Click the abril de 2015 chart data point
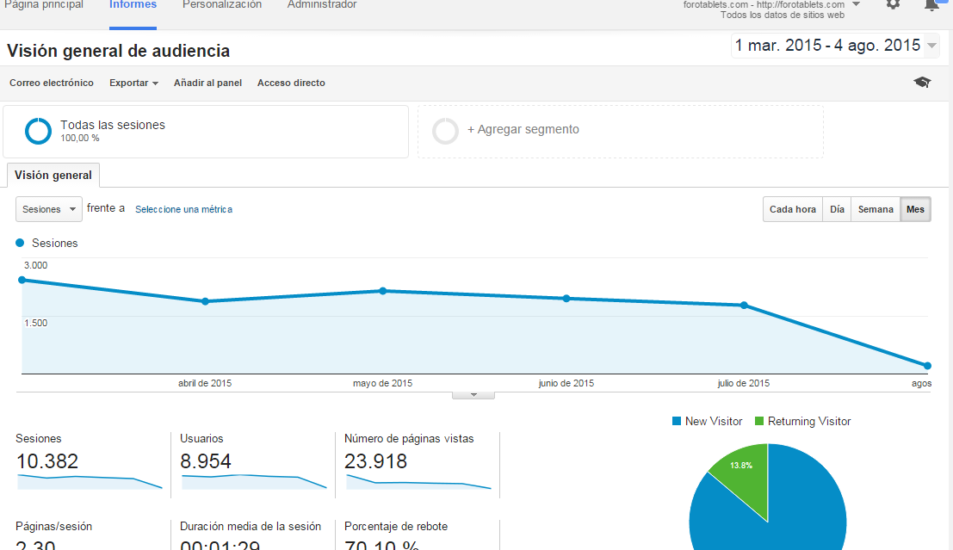Viewport: 953px width, 550px height. point(205,301)
